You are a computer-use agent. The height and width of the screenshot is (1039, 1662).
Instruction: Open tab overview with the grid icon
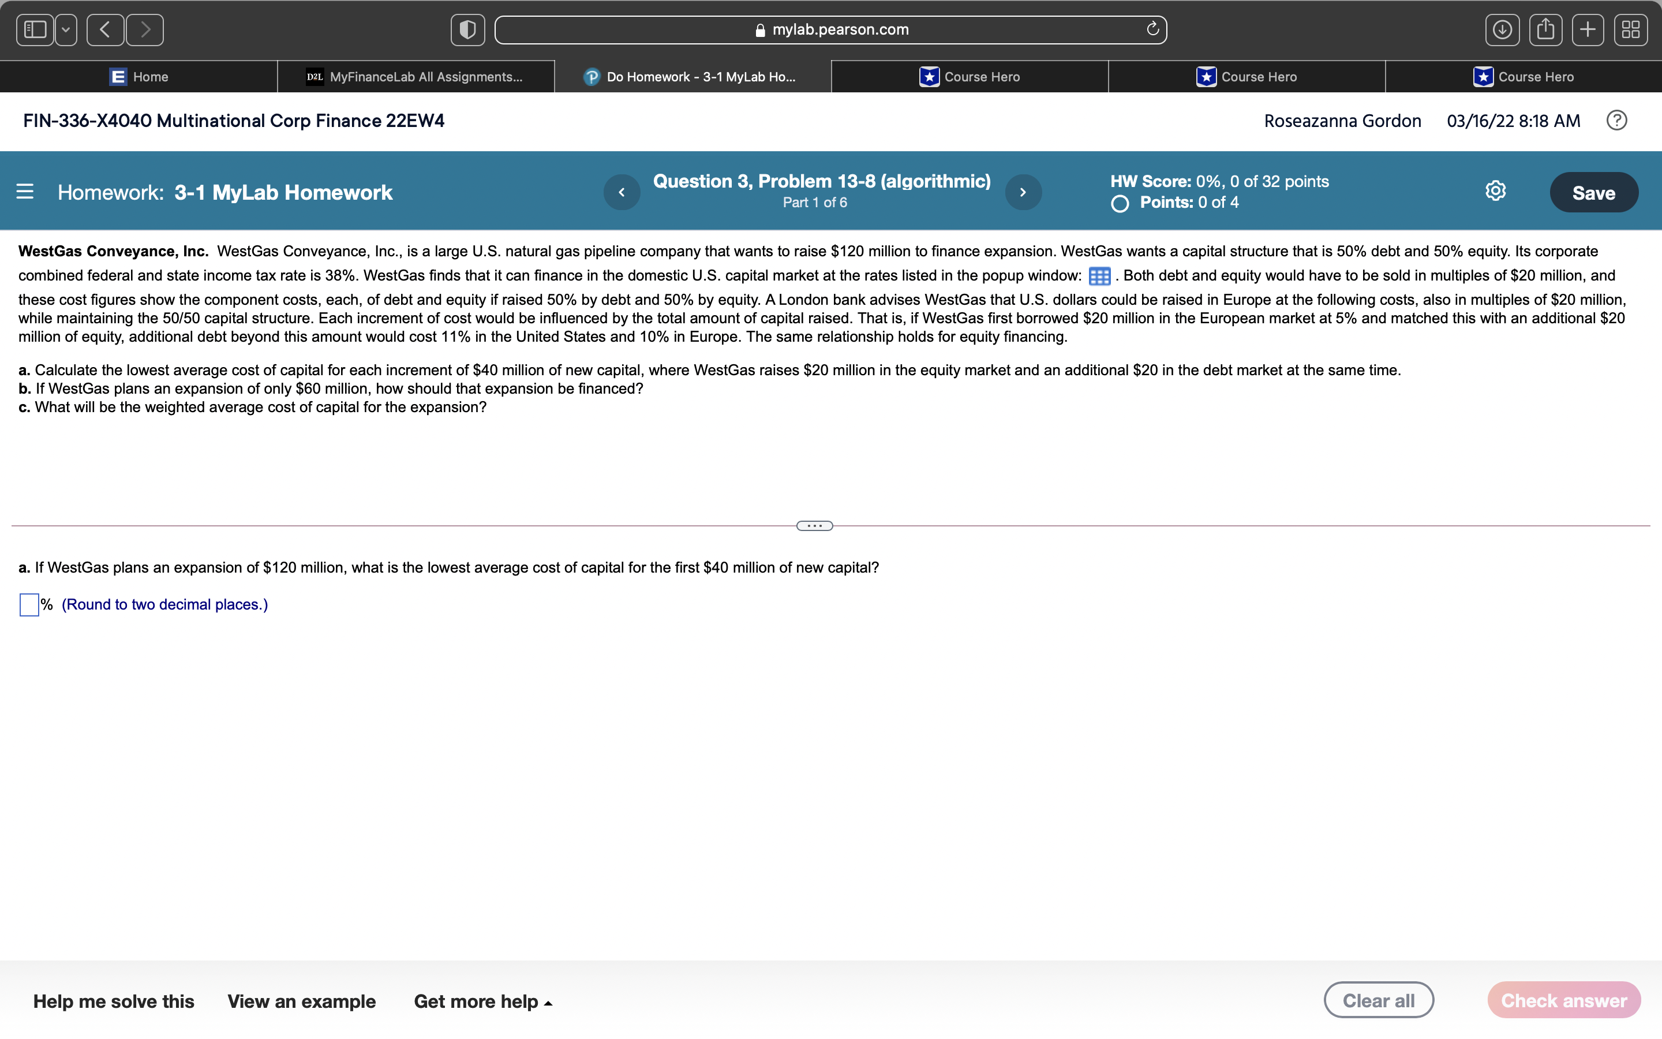point(1631,29)
